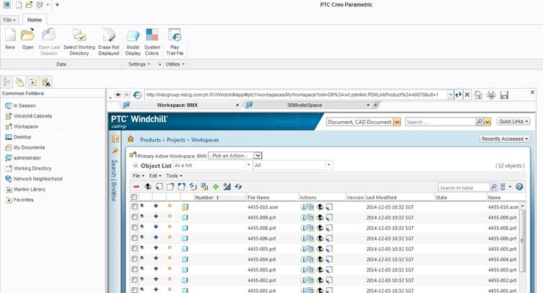Click Projects breadcrumb link

(x=176, y=140)
